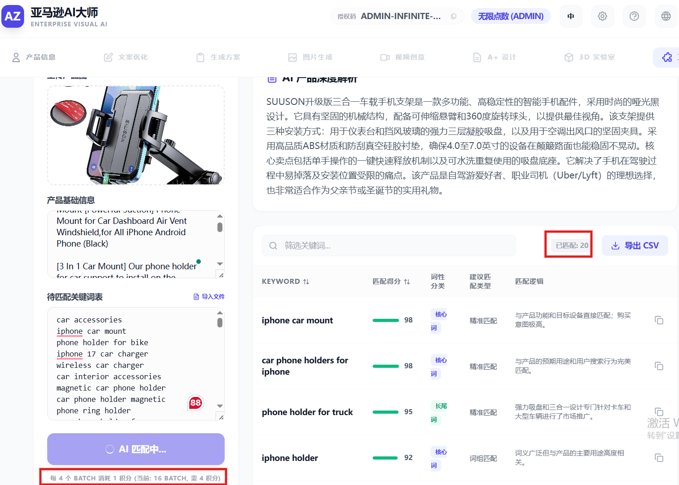Click the 导入文件 import link
This screenshot has width=679, height=485.
pos(209,297)
